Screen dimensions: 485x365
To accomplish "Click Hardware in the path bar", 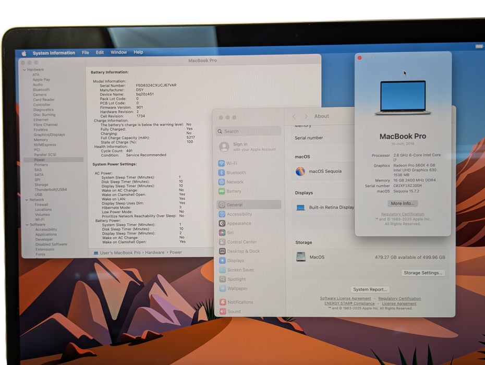I will click(x=155, y=253).
